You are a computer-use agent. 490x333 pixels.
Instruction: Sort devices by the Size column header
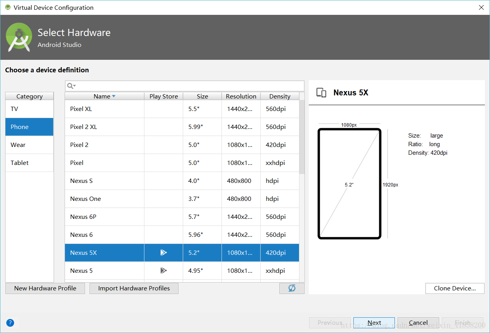coord(202,96)
